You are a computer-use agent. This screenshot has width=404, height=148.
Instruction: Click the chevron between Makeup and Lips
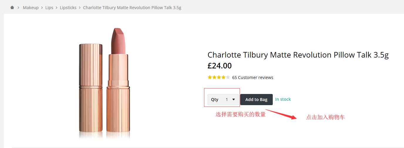click(42, 8)
